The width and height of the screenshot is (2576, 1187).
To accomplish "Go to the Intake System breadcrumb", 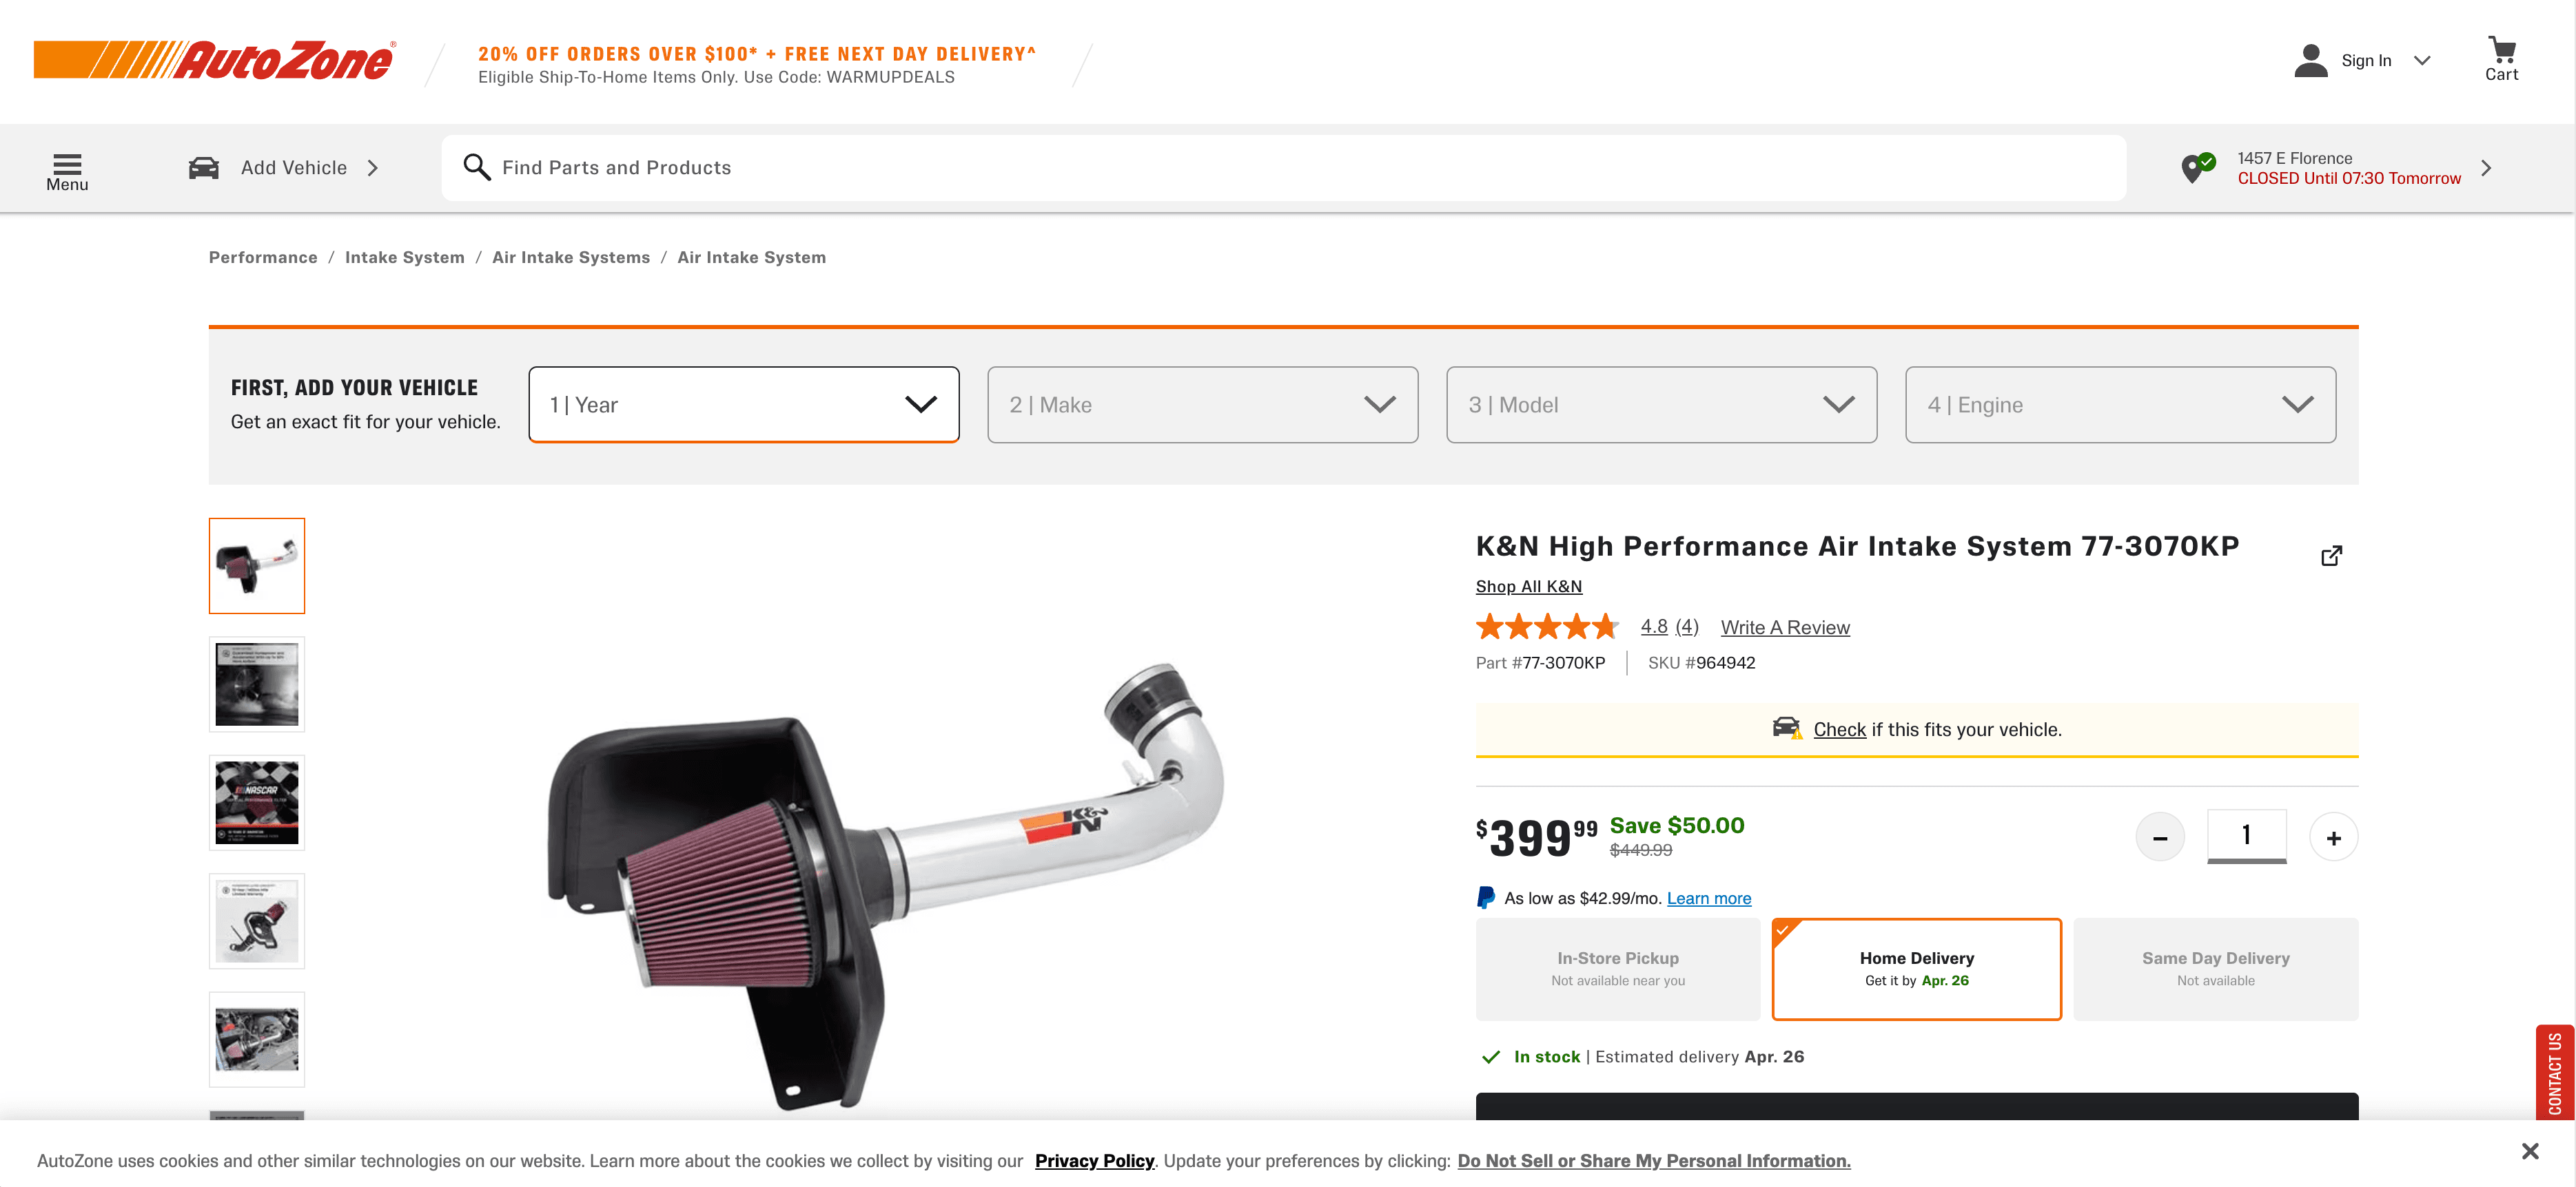I will tap(404, 258).
